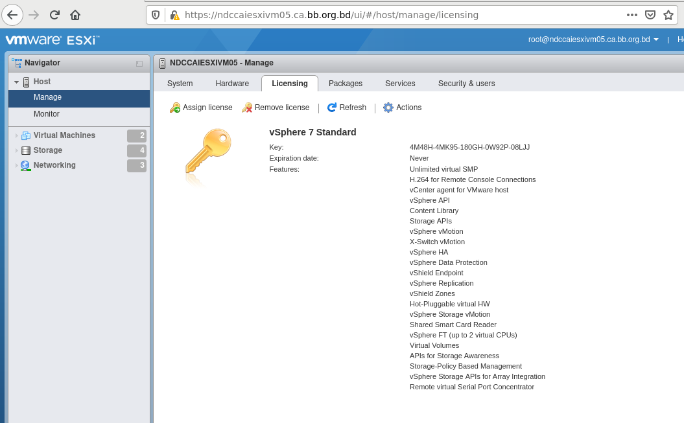Viewport: 684px width, 423px height.
Task: Click the license key value 4M48H-4MK95-180GH-0W92P-08LJJ
Action: coord(470,147)
